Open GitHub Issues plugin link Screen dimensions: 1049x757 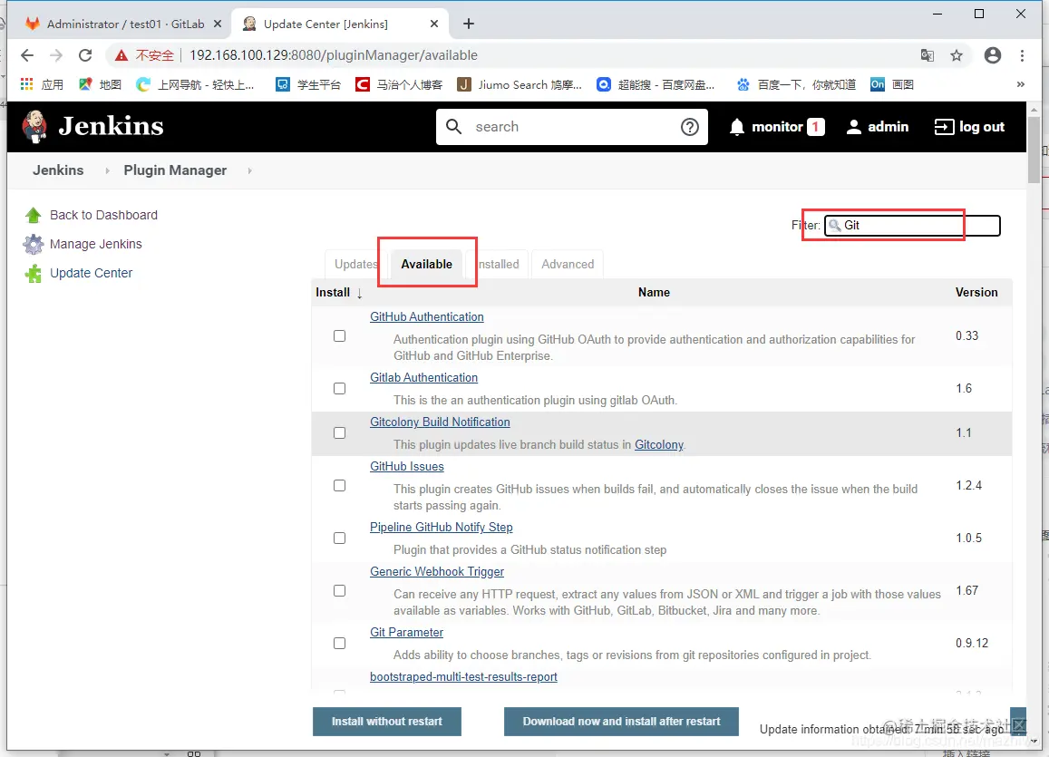click(x=407, y=467)
